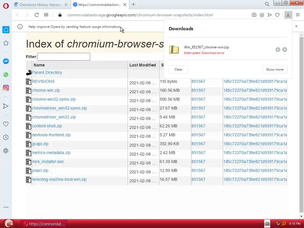304x228 pixels.
Task: Dismiss the Opera usage info bar
Action: pyautogui.click(x=296, y=26)
